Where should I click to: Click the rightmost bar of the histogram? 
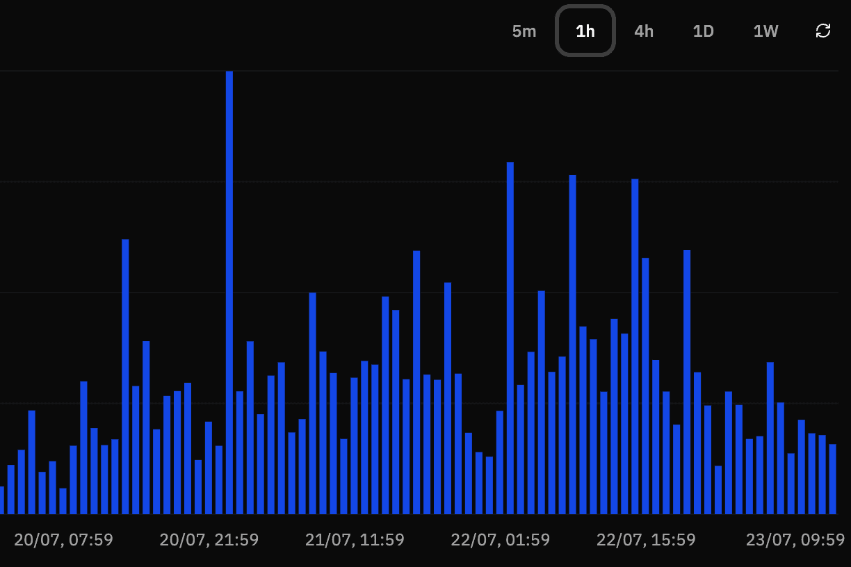pos(832,479)
